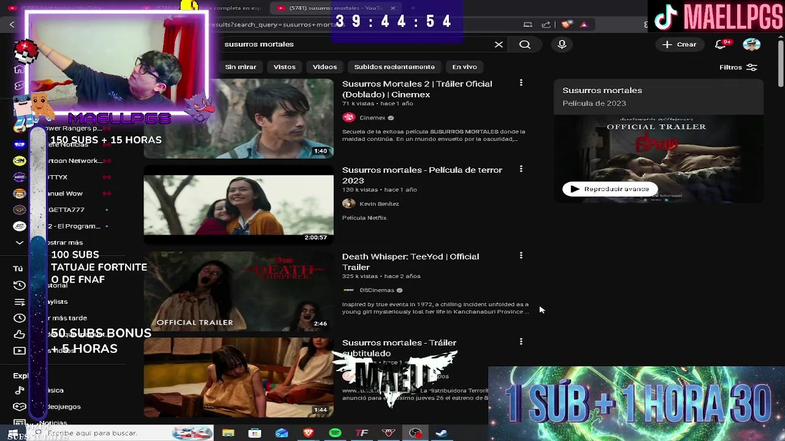Select the Subidos recientemente filter chip
The height and width of the screenshot is (441, 785).
(394, 67)
